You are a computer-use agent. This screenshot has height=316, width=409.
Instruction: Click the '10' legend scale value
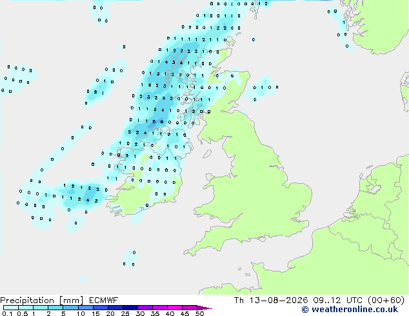pos(81,313)
